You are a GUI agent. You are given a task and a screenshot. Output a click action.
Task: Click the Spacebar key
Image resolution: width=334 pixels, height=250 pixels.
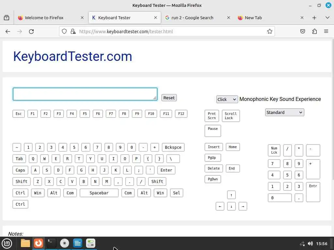99,193
